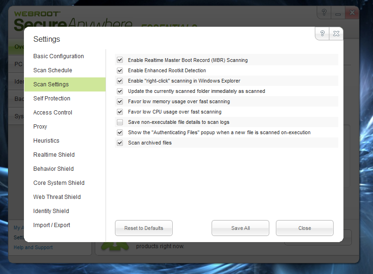Uncheck Show the Authenticating Files popup
This screenshot has height=274, width=373.
tap(120, 132)
